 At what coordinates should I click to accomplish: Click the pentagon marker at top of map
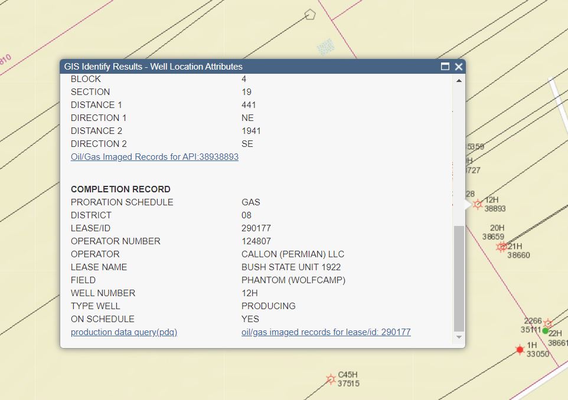[x=310, y=15]
